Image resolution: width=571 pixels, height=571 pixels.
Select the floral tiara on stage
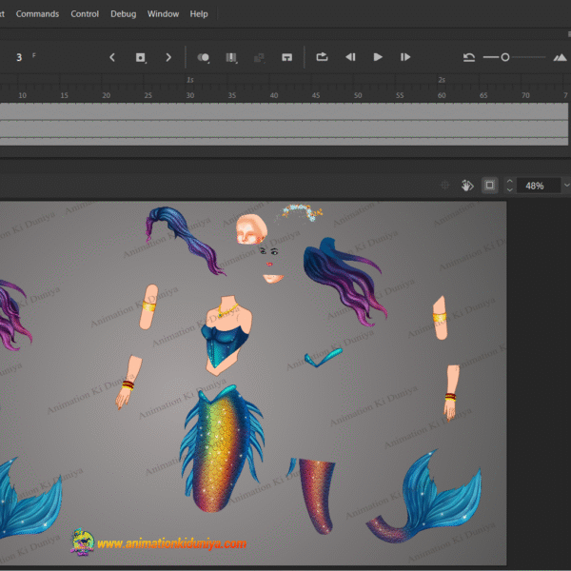pyautogui.click(x=302, y=212)
